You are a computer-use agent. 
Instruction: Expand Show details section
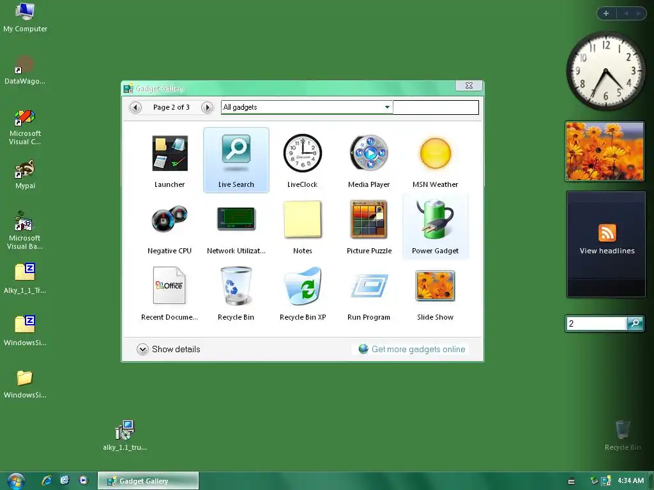coord(169,349)
